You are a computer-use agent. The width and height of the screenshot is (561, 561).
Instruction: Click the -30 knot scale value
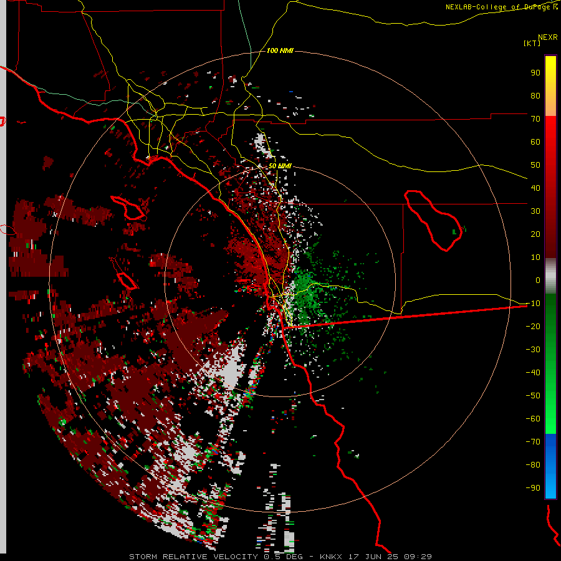point(533,350)
